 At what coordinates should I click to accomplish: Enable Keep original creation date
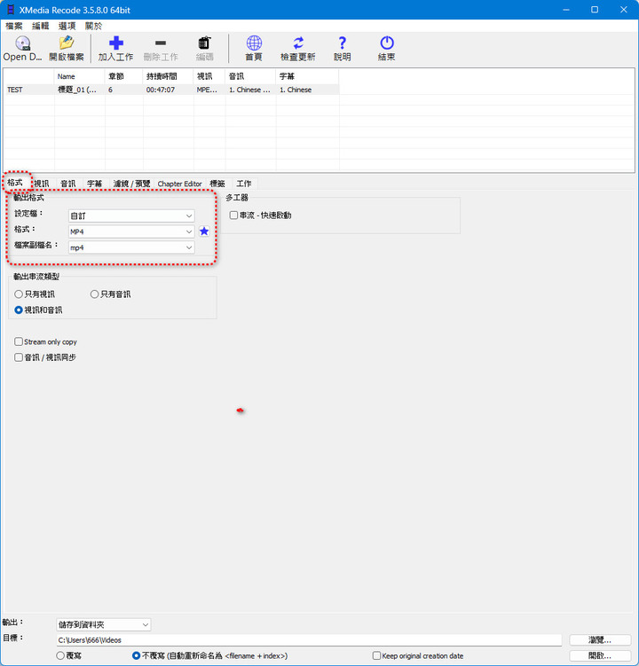(x=376, y=655)
